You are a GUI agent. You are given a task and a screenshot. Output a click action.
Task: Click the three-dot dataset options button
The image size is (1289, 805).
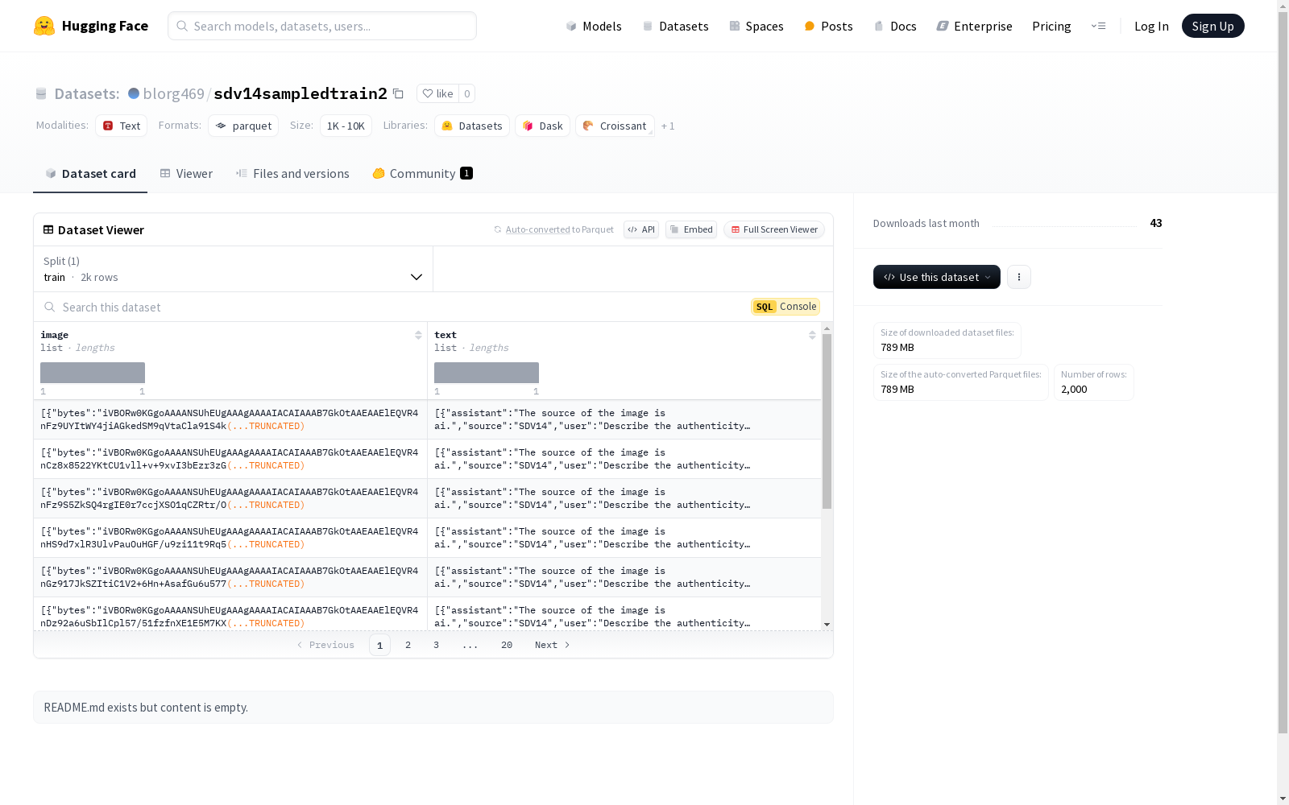pyautogui.click(x=1019, y=277)
